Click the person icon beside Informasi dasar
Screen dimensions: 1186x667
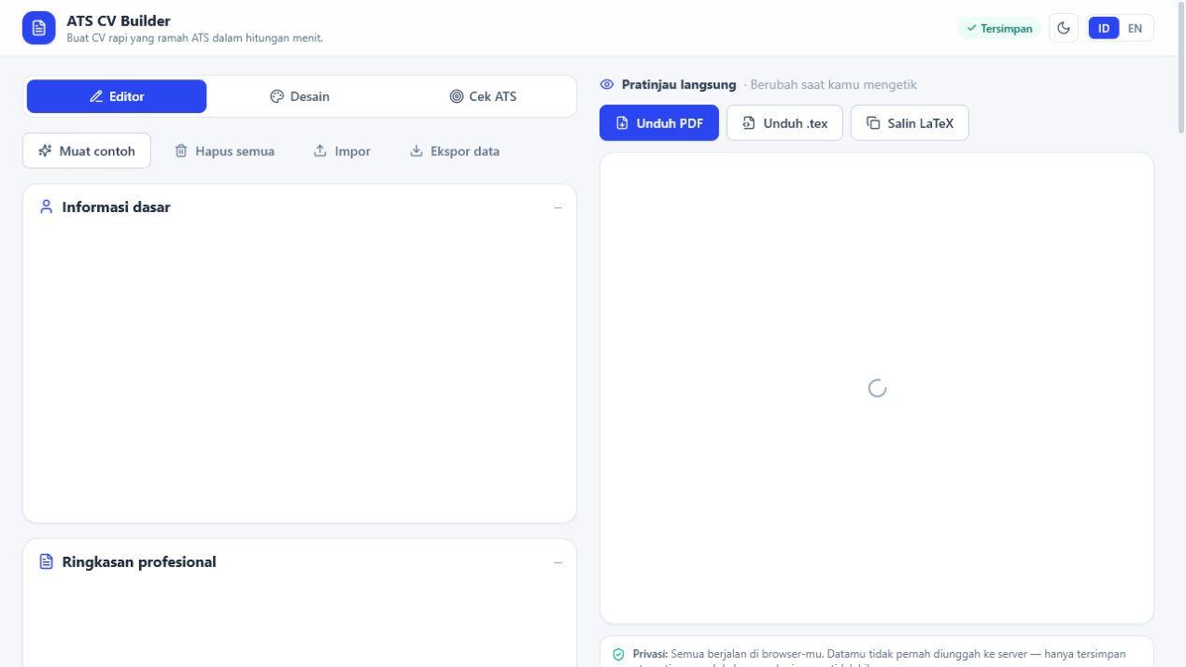pos(47,207)
